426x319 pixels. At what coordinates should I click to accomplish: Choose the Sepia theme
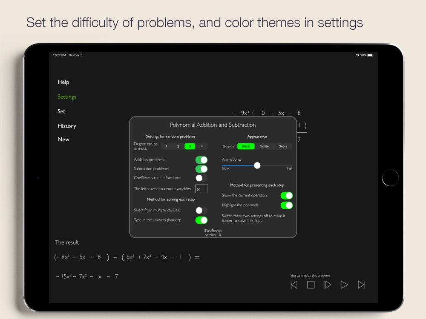coord(283,146)
